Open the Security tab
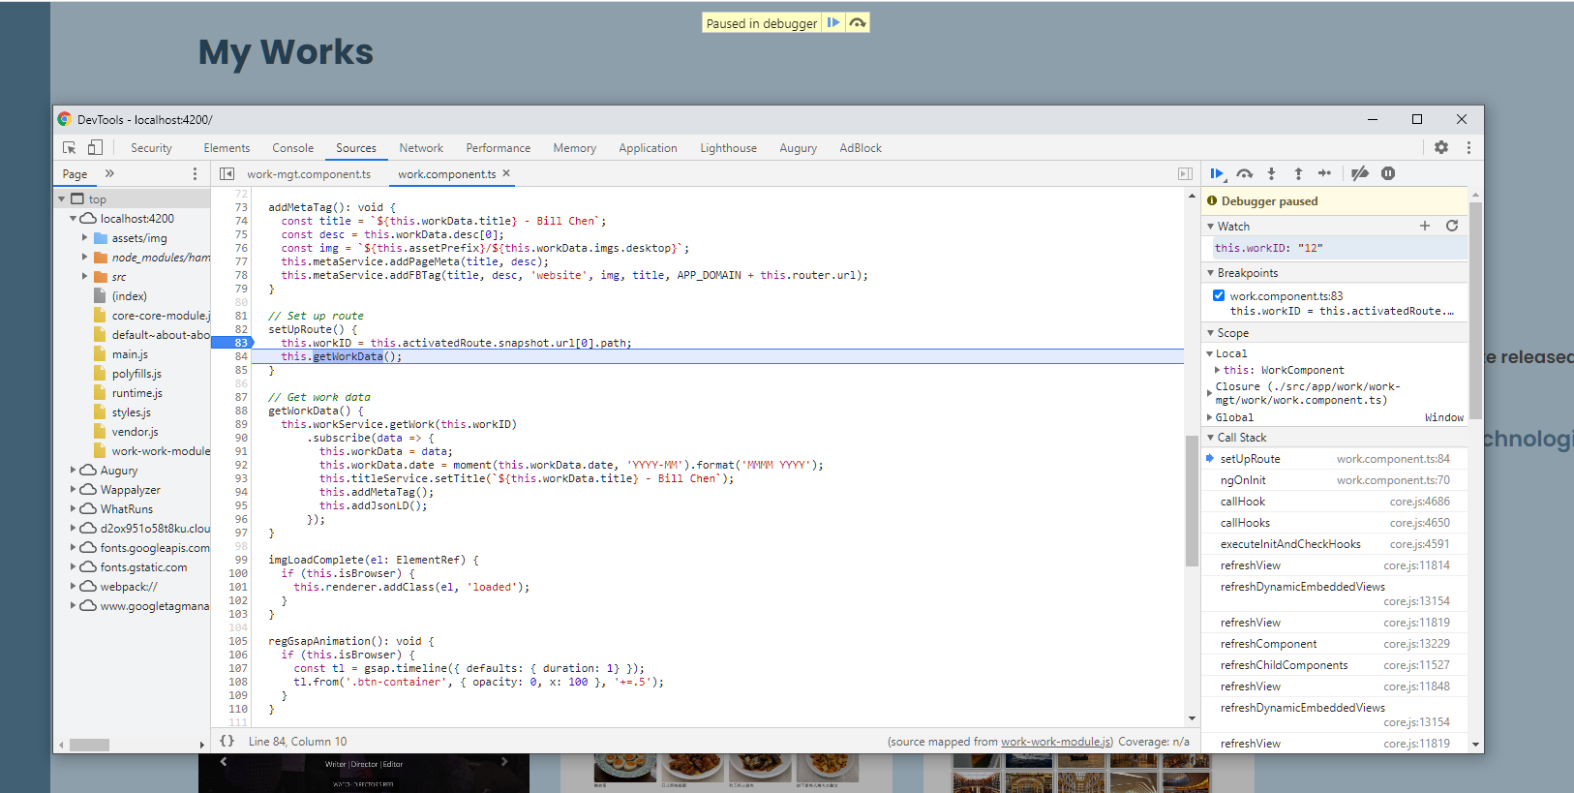1574x793 pixels. [x=151, y=148]
